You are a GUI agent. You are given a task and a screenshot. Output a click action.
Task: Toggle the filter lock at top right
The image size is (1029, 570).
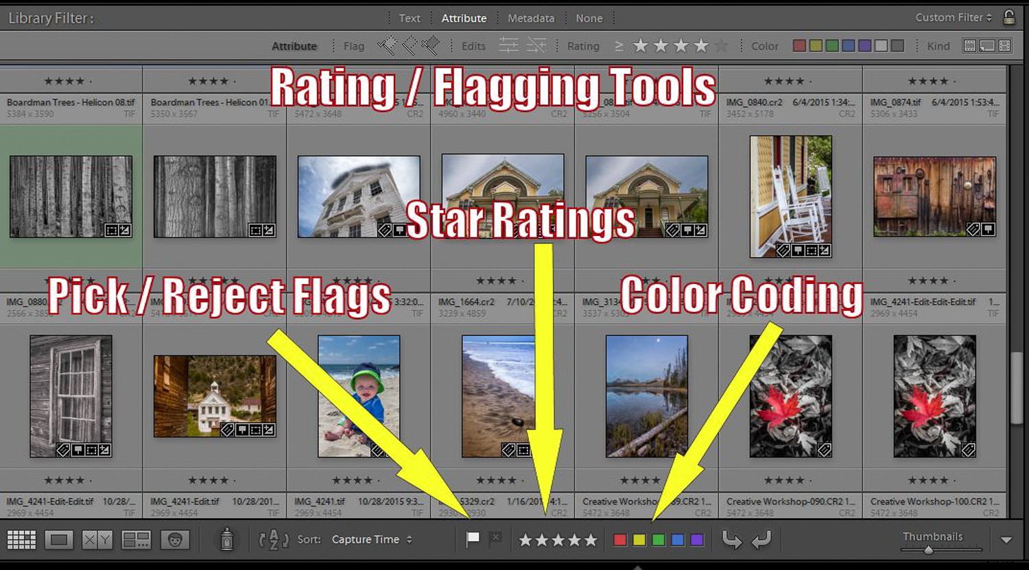click(x=1008, y=17)
